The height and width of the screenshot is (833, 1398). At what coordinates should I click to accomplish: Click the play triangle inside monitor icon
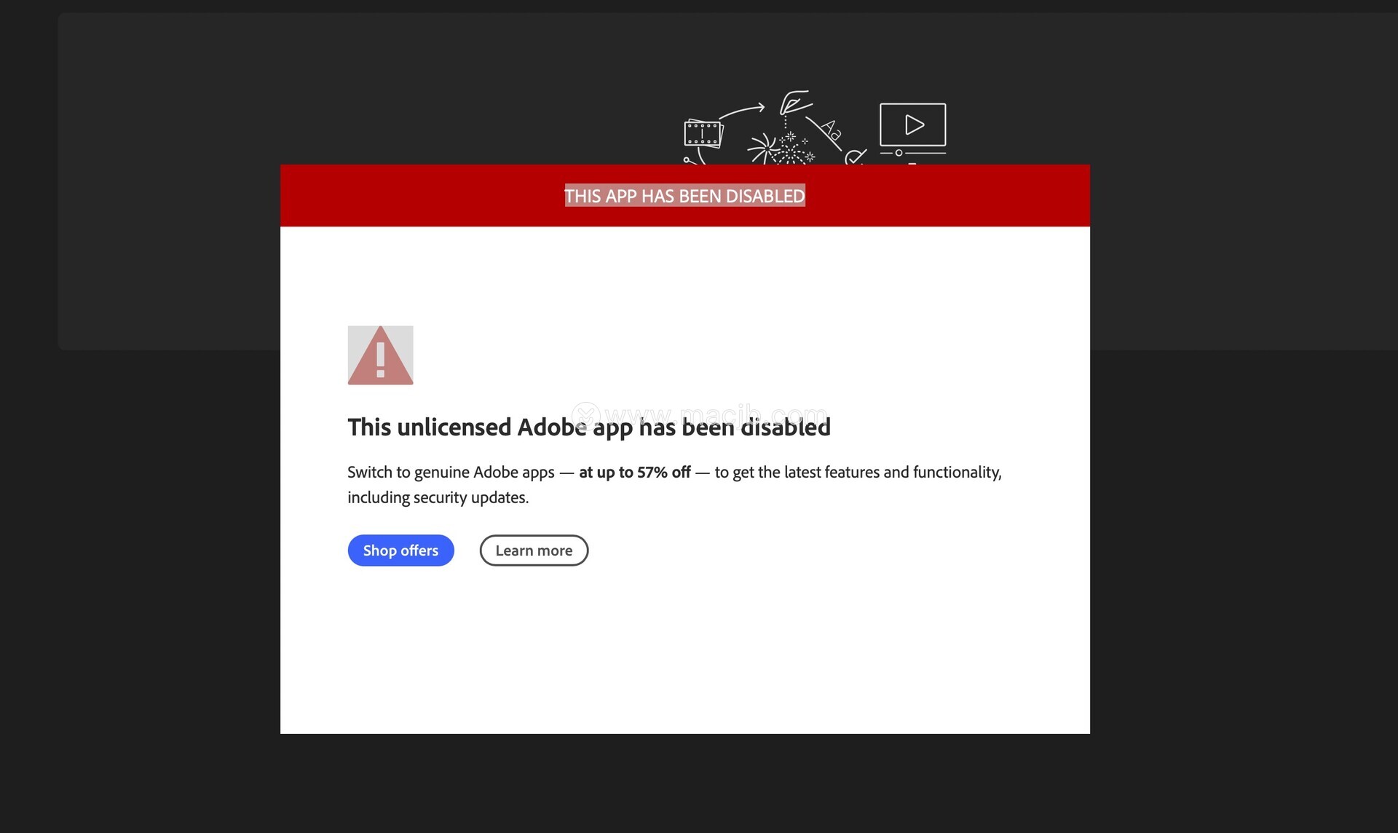(914, 125)
